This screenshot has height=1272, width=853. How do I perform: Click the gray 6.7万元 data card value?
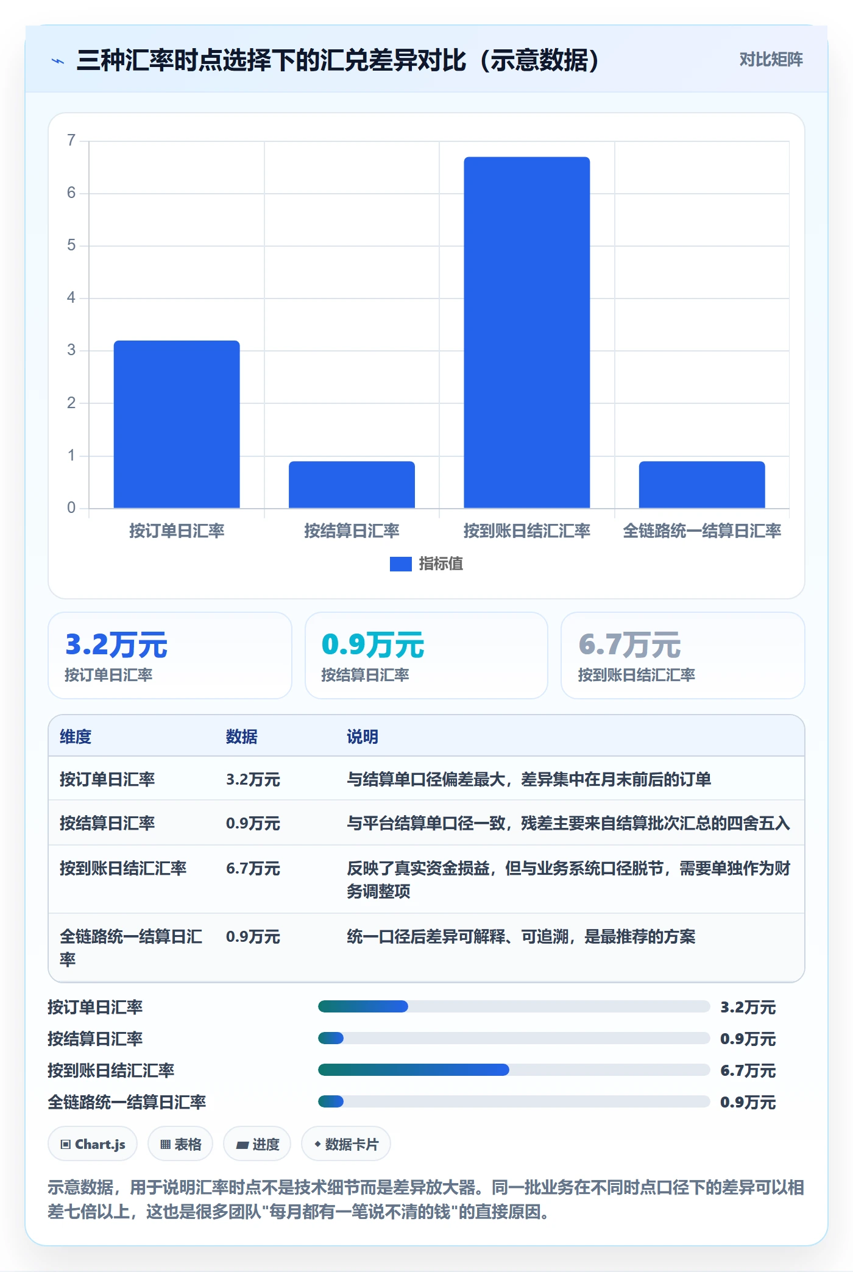(x=629, y=645)
